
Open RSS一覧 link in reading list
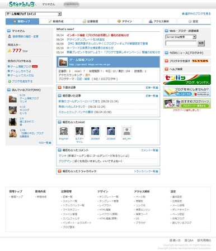point(45,143)
